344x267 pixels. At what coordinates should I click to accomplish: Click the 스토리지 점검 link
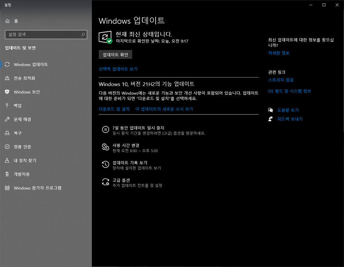[281, 80]
